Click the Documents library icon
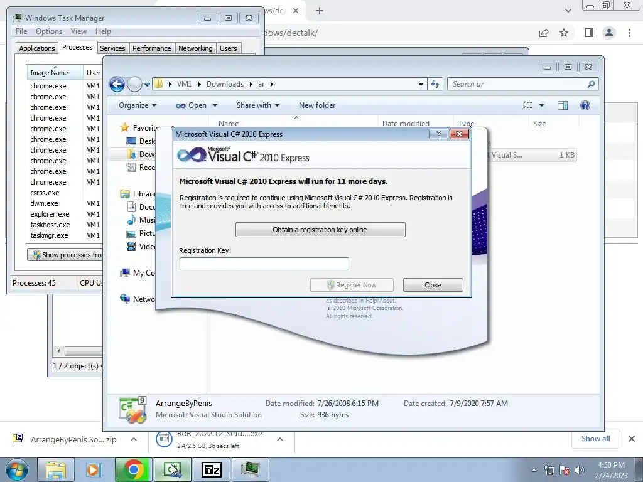The height and width of the screenshot is (482, 643). 131,207
